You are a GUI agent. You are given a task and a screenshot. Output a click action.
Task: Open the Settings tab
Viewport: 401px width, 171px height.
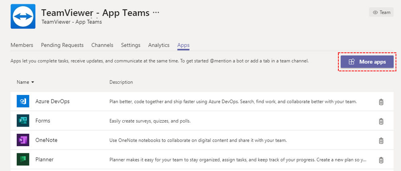(x=131, y=45)
